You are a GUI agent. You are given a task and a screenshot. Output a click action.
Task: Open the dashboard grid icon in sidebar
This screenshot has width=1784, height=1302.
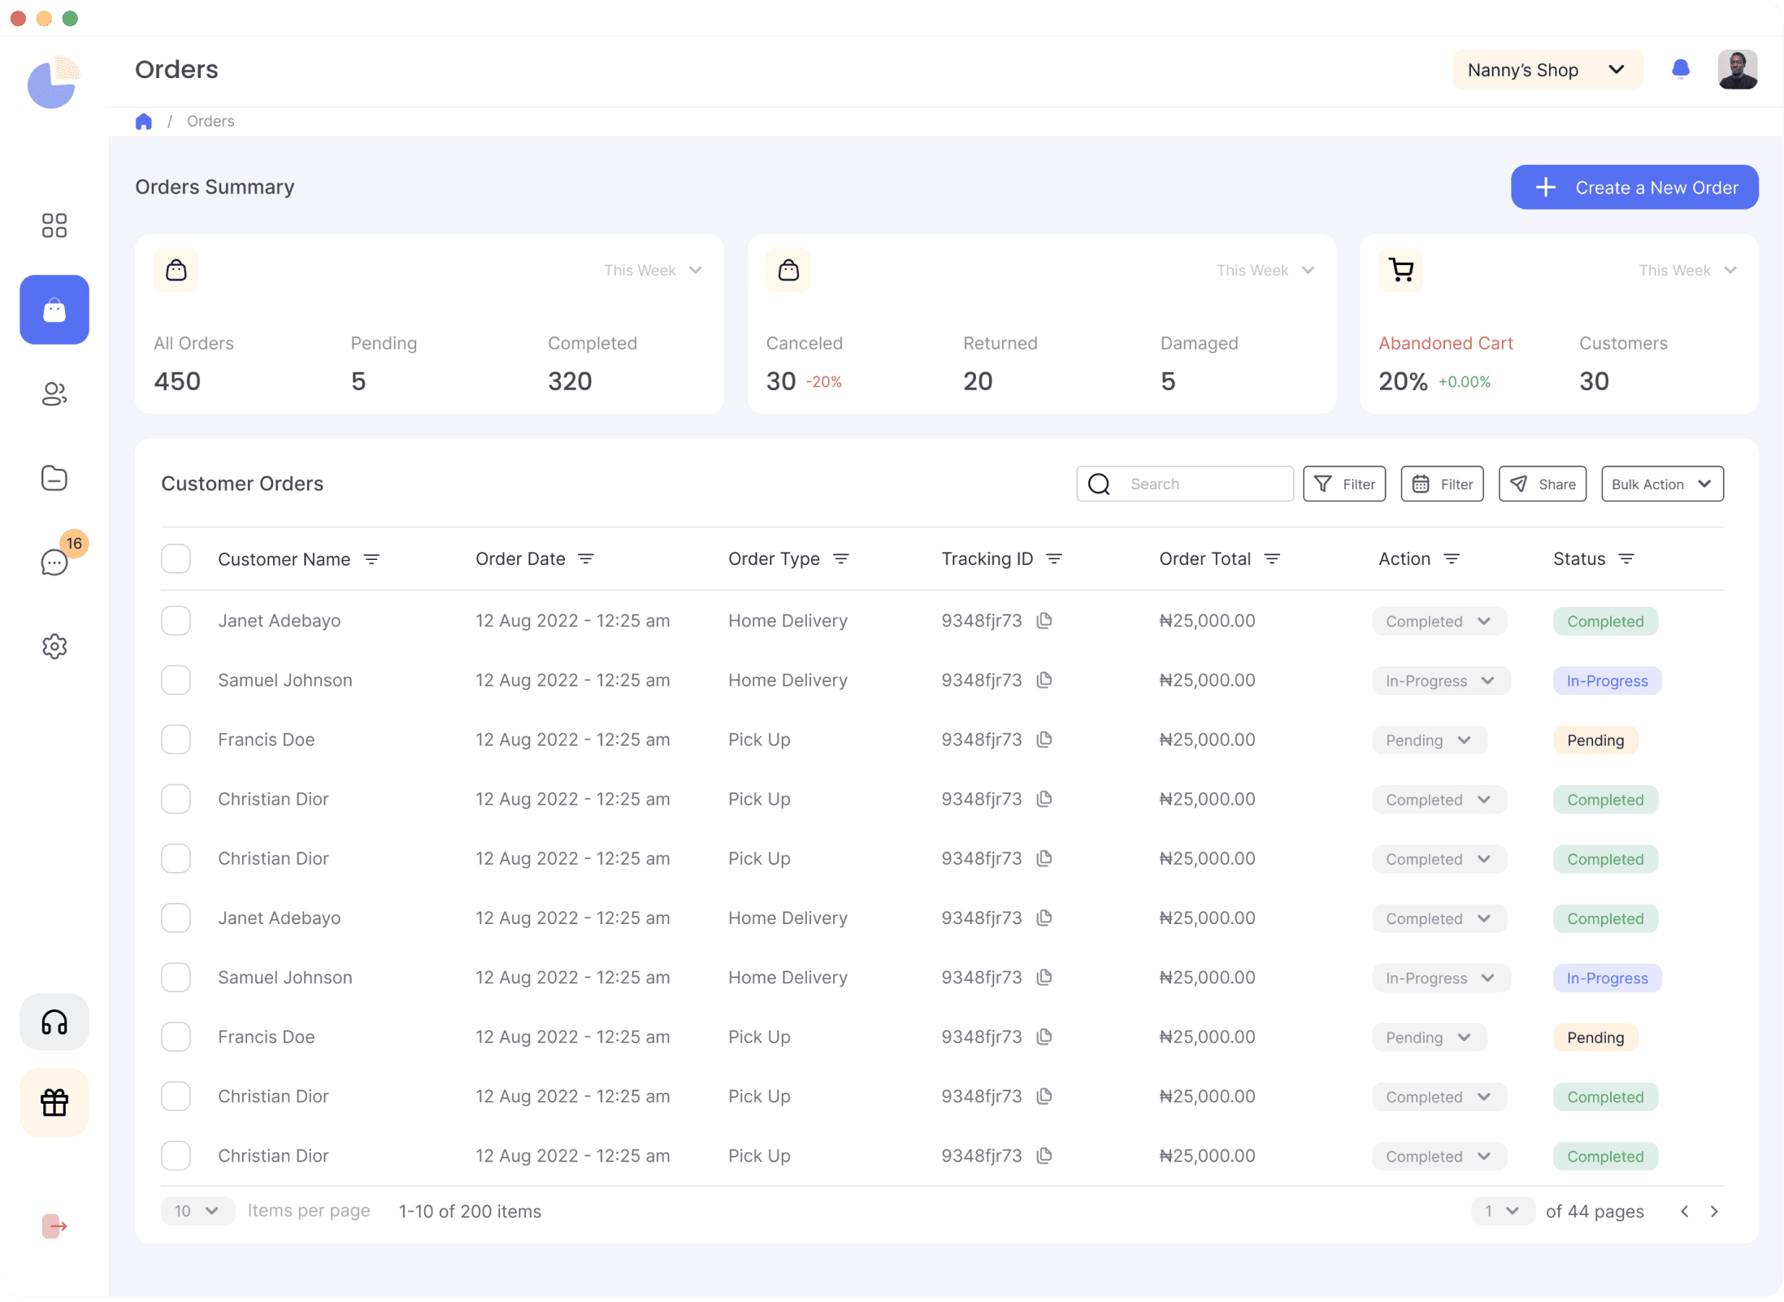point(54,225)
